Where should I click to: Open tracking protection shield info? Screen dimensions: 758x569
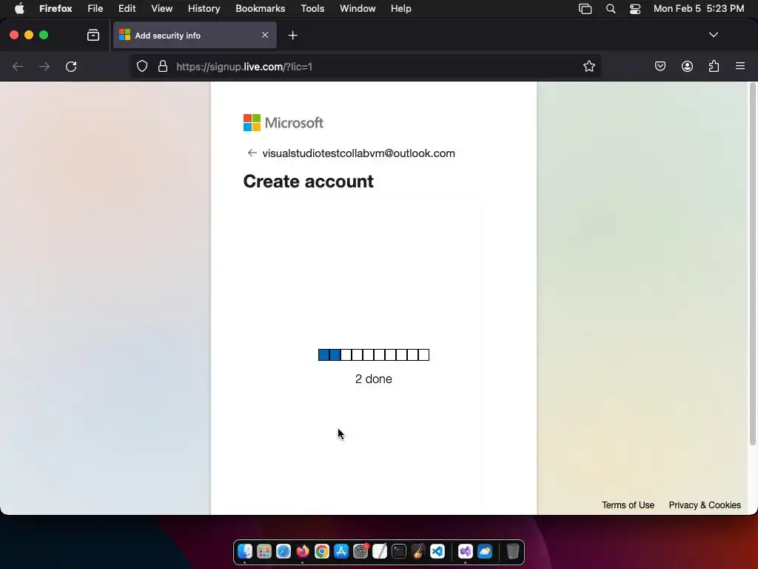(141, 66)
